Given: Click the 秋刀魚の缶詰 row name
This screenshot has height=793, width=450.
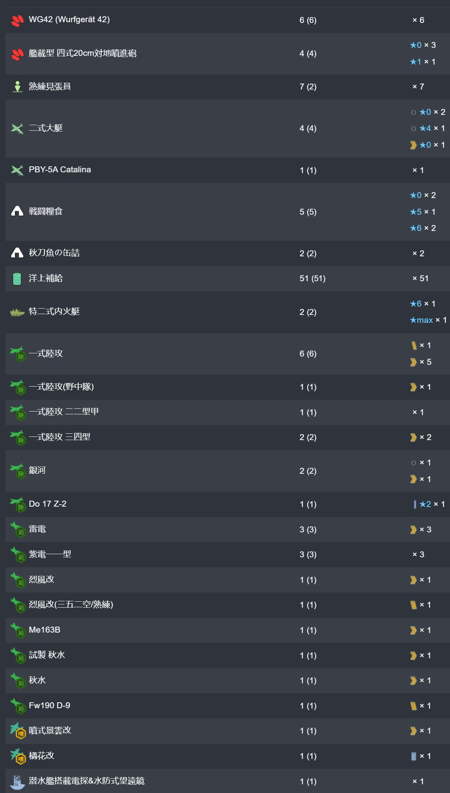Looking at the screenshot, I should 54,253.
